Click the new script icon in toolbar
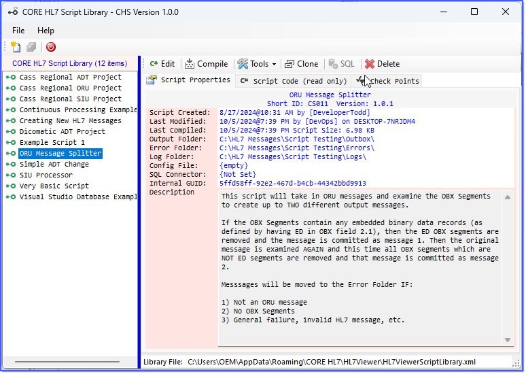This screenshot has height=374, width=526. point(16,47)
